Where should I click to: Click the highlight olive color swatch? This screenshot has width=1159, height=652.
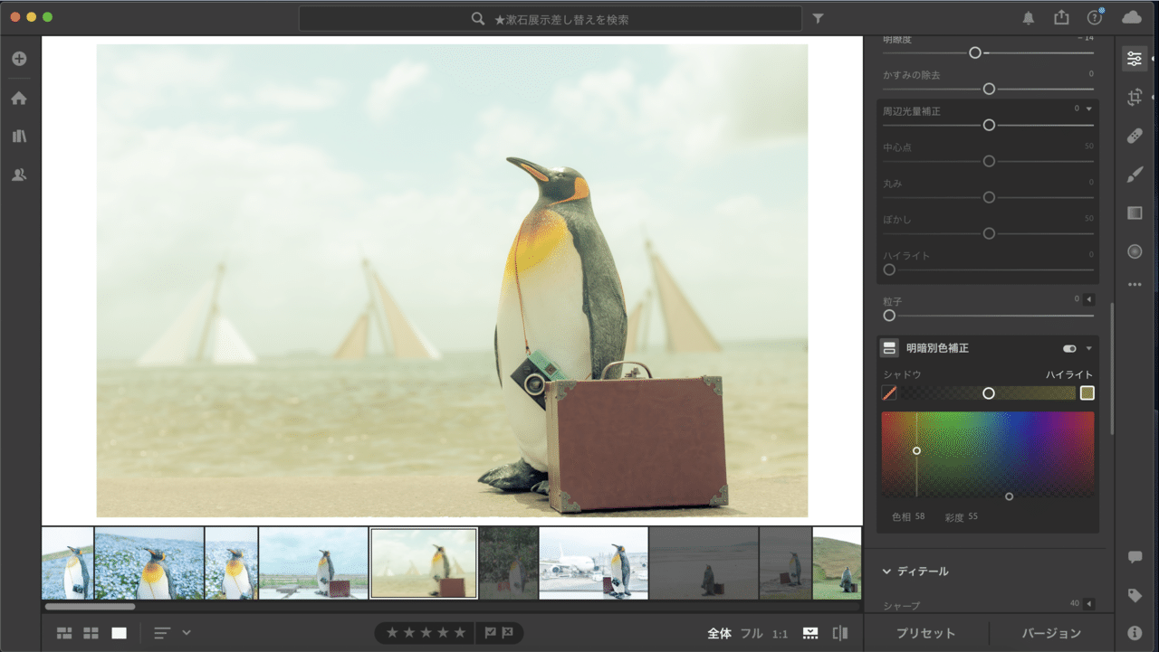[x=1087, y=393]
